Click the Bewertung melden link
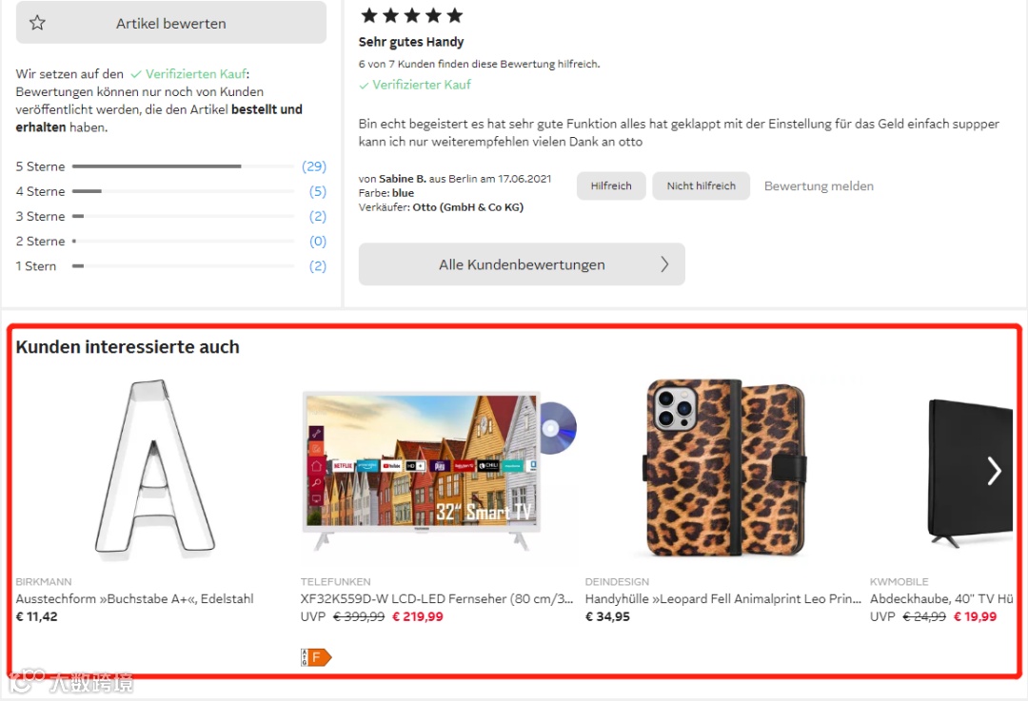This screenshot has height=701, width=1028. (819, 186)
